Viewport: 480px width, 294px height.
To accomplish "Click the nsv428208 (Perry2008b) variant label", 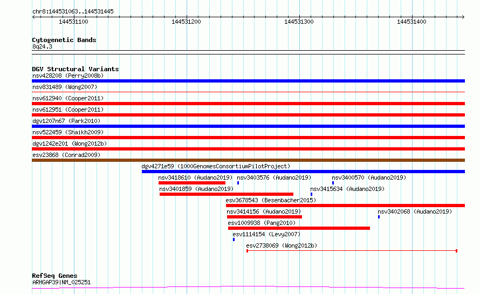I will (68, 76).
